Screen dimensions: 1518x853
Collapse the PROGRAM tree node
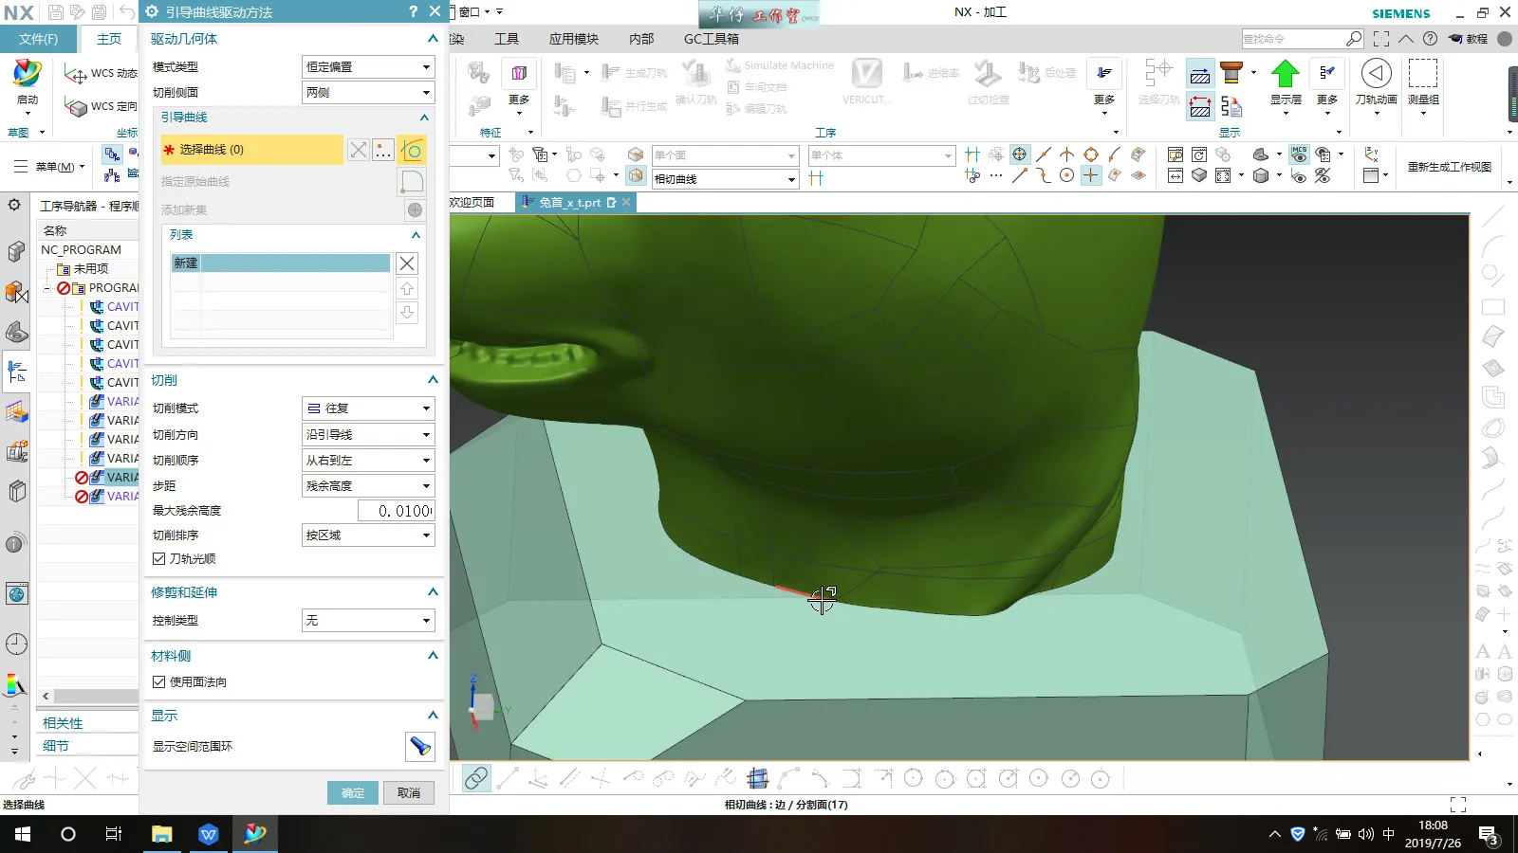46,288
